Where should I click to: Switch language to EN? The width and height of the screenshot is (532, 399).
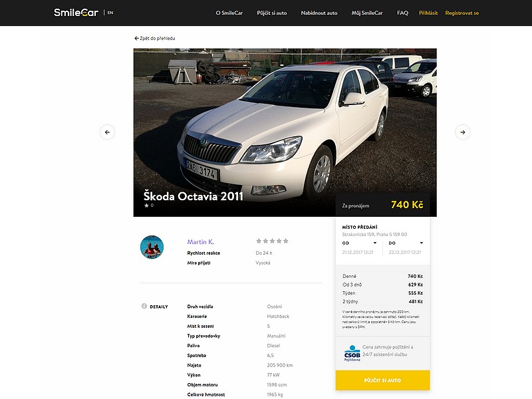tap(110, 13)
